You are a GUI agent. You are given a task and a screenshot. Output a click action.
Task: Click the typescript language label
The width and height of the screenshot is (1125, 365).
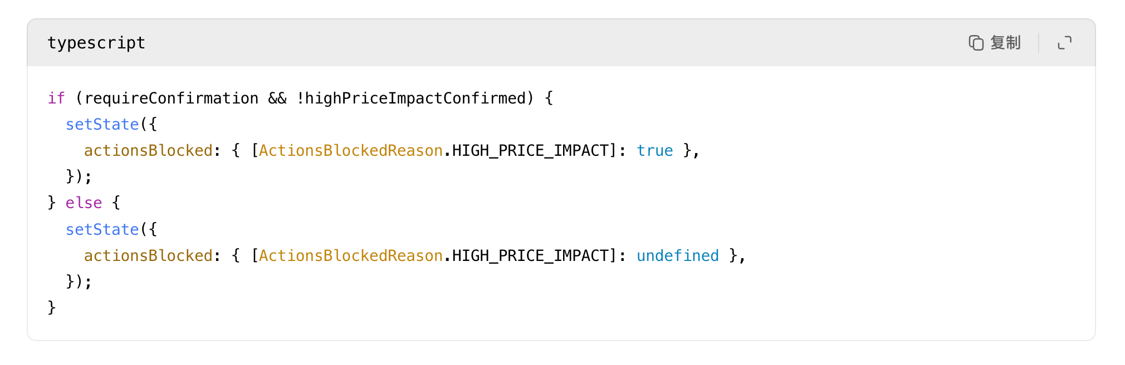coord(96,43)
